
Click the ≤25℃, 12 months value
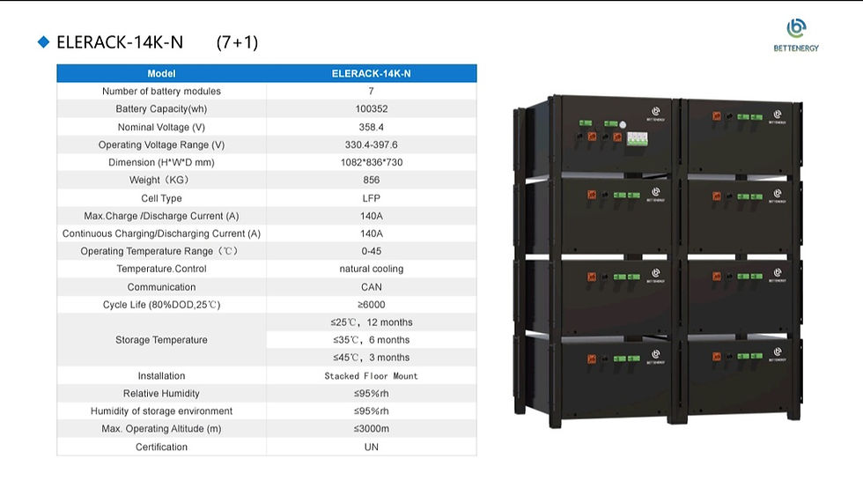point(372,322)
